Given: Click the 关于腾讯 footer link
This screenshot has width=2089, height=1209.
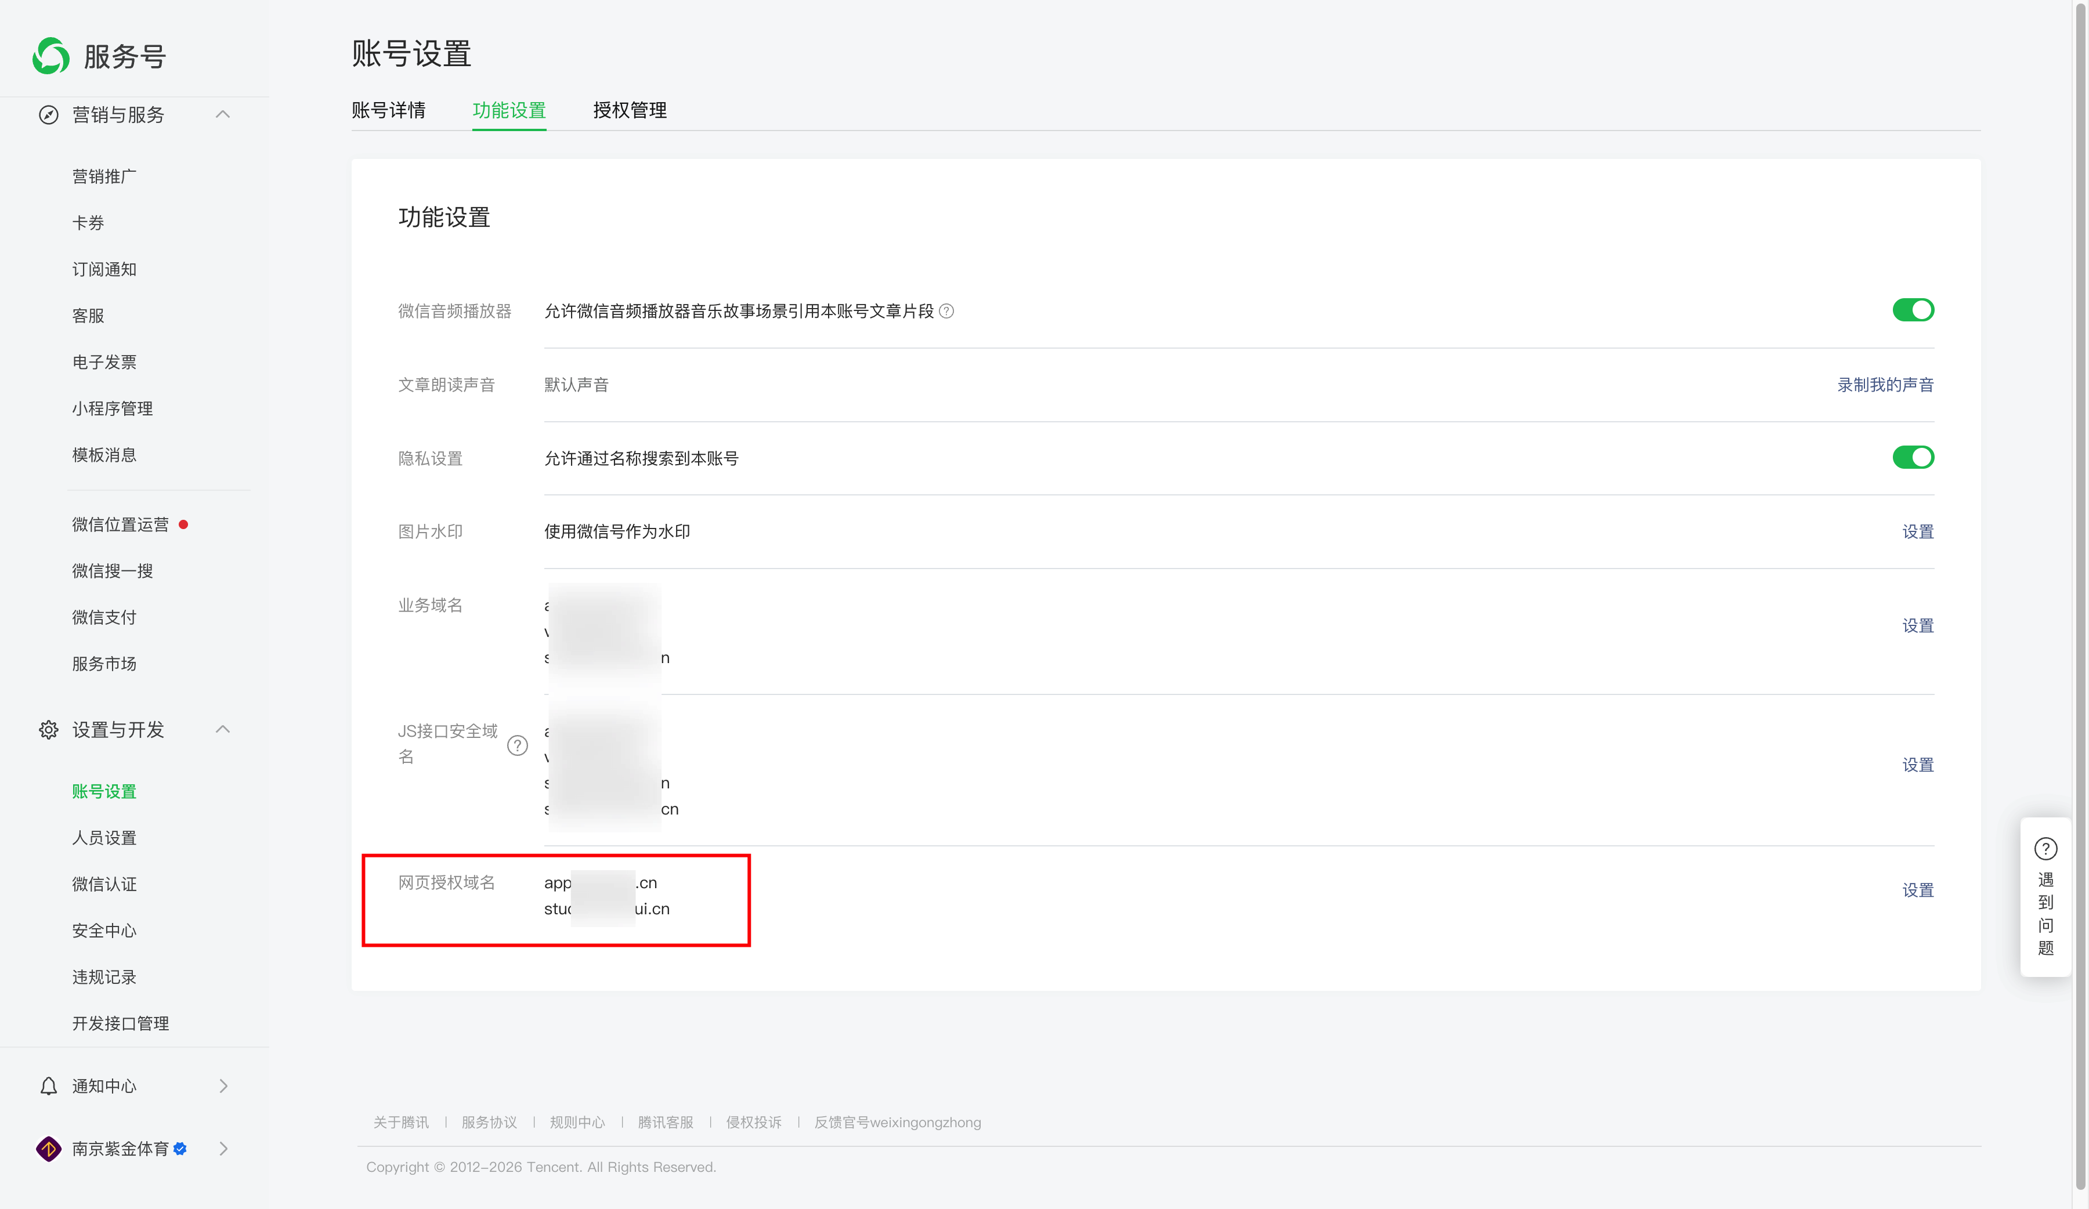Looking at the screenshot, I should point(401,1122).
